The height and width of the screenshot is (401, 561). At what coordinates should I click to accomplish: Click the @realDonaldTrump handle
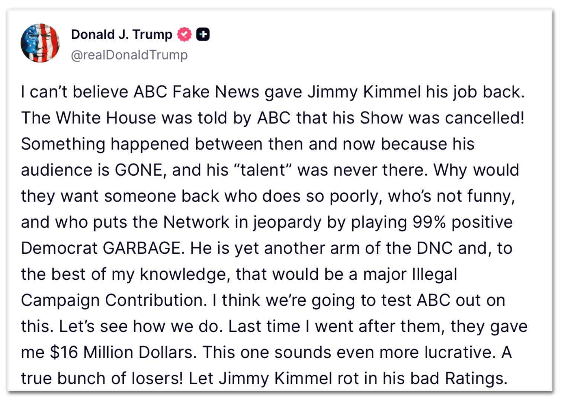click(129, 55)
